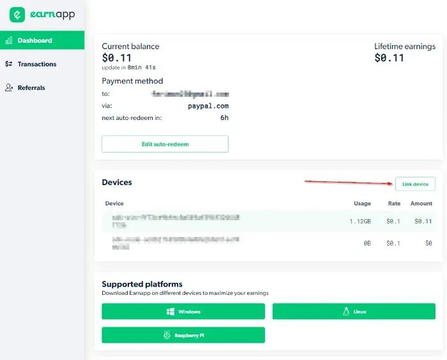Click the paypal.com payment value
This screenshot has height=360, width=447.
coord(208,106)
